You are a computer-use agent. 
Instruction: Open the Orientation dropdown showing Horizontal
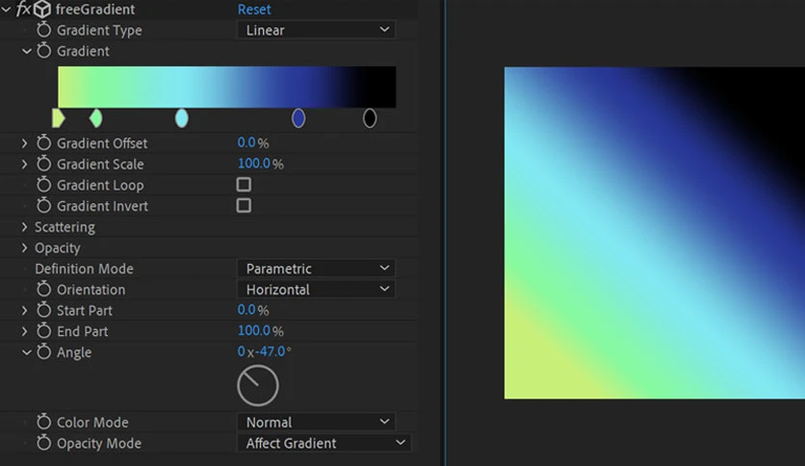(316, 290)
